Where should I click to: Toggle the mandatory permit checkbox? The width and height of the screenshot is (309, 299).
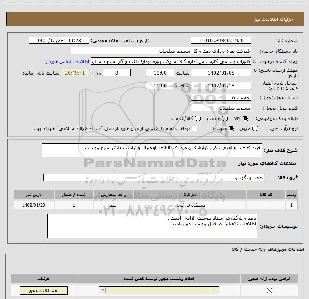(269, 290)
